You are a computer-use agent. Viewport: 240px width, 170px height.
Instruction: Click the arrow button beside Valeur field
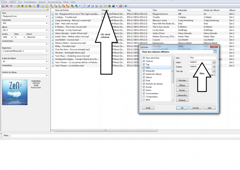click(214, 62)
